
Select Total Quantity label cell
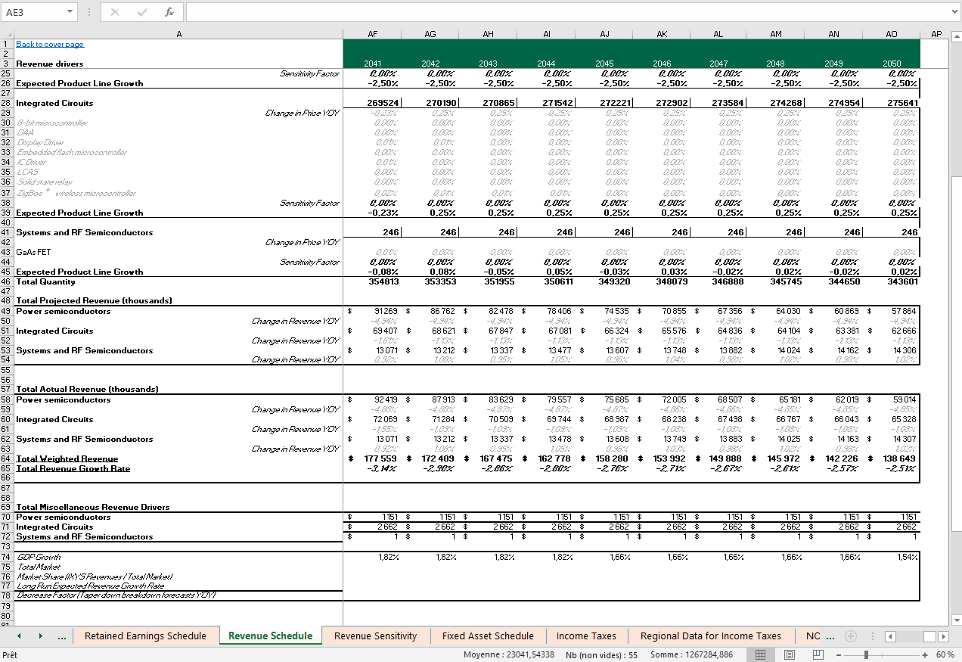click(x=45, y=281)
